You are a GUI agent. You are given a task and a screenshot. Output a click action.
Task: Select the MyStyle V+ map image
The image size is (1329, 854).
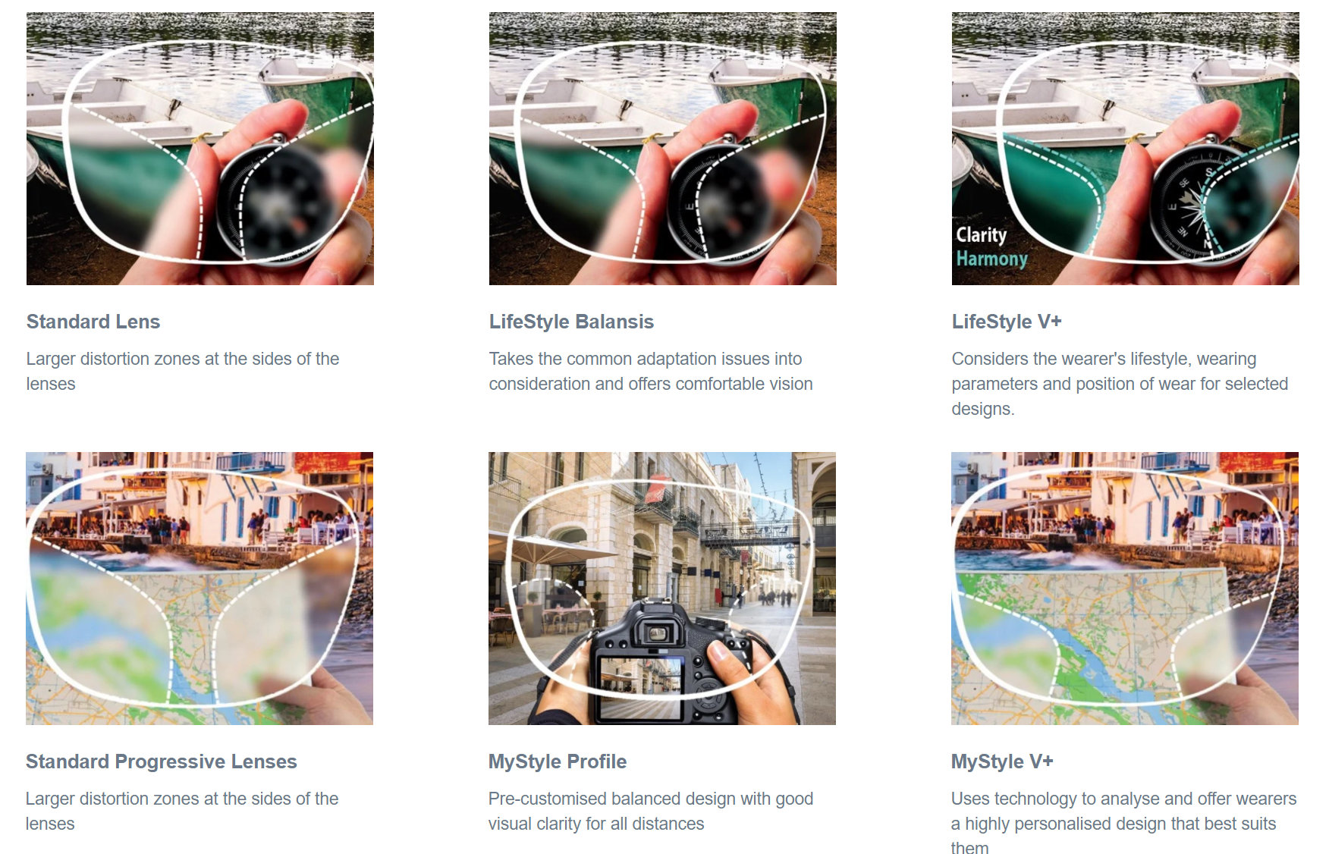tap(1125, 589)
